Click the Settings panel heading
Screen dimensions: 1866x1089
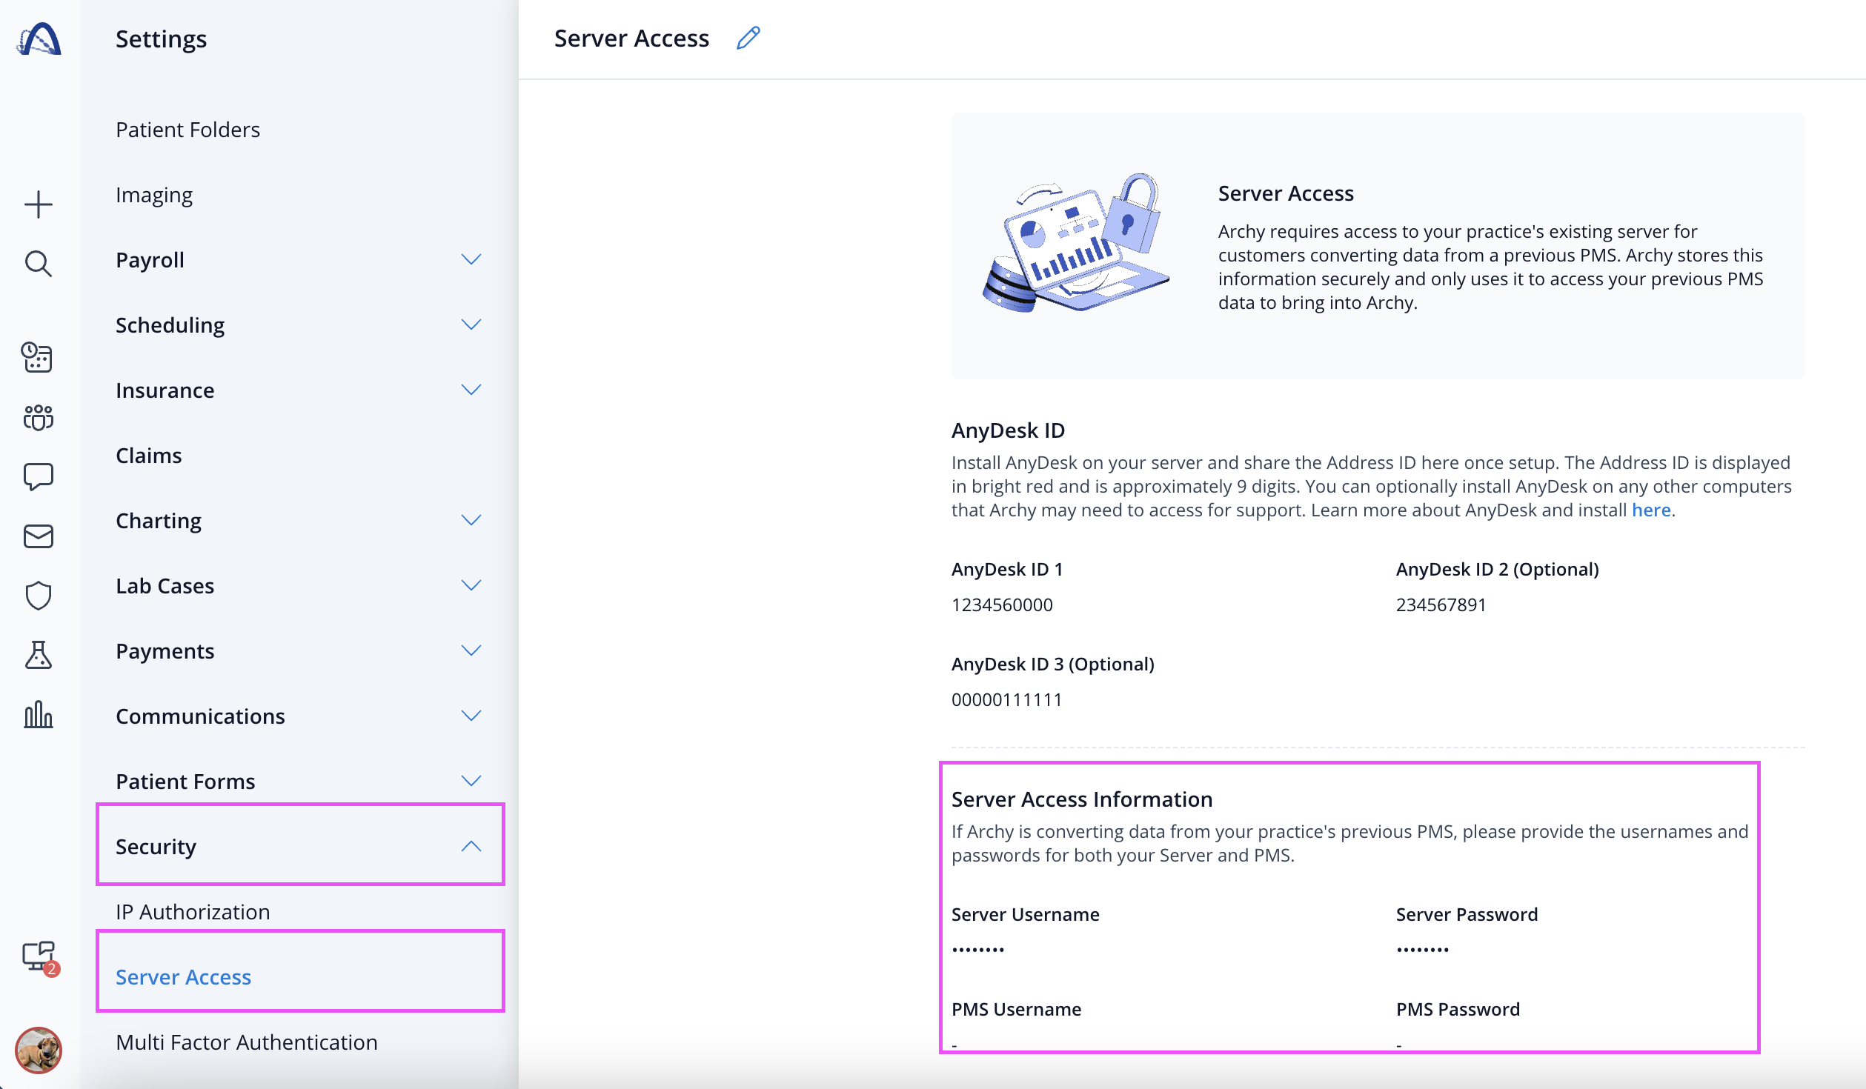161,39
